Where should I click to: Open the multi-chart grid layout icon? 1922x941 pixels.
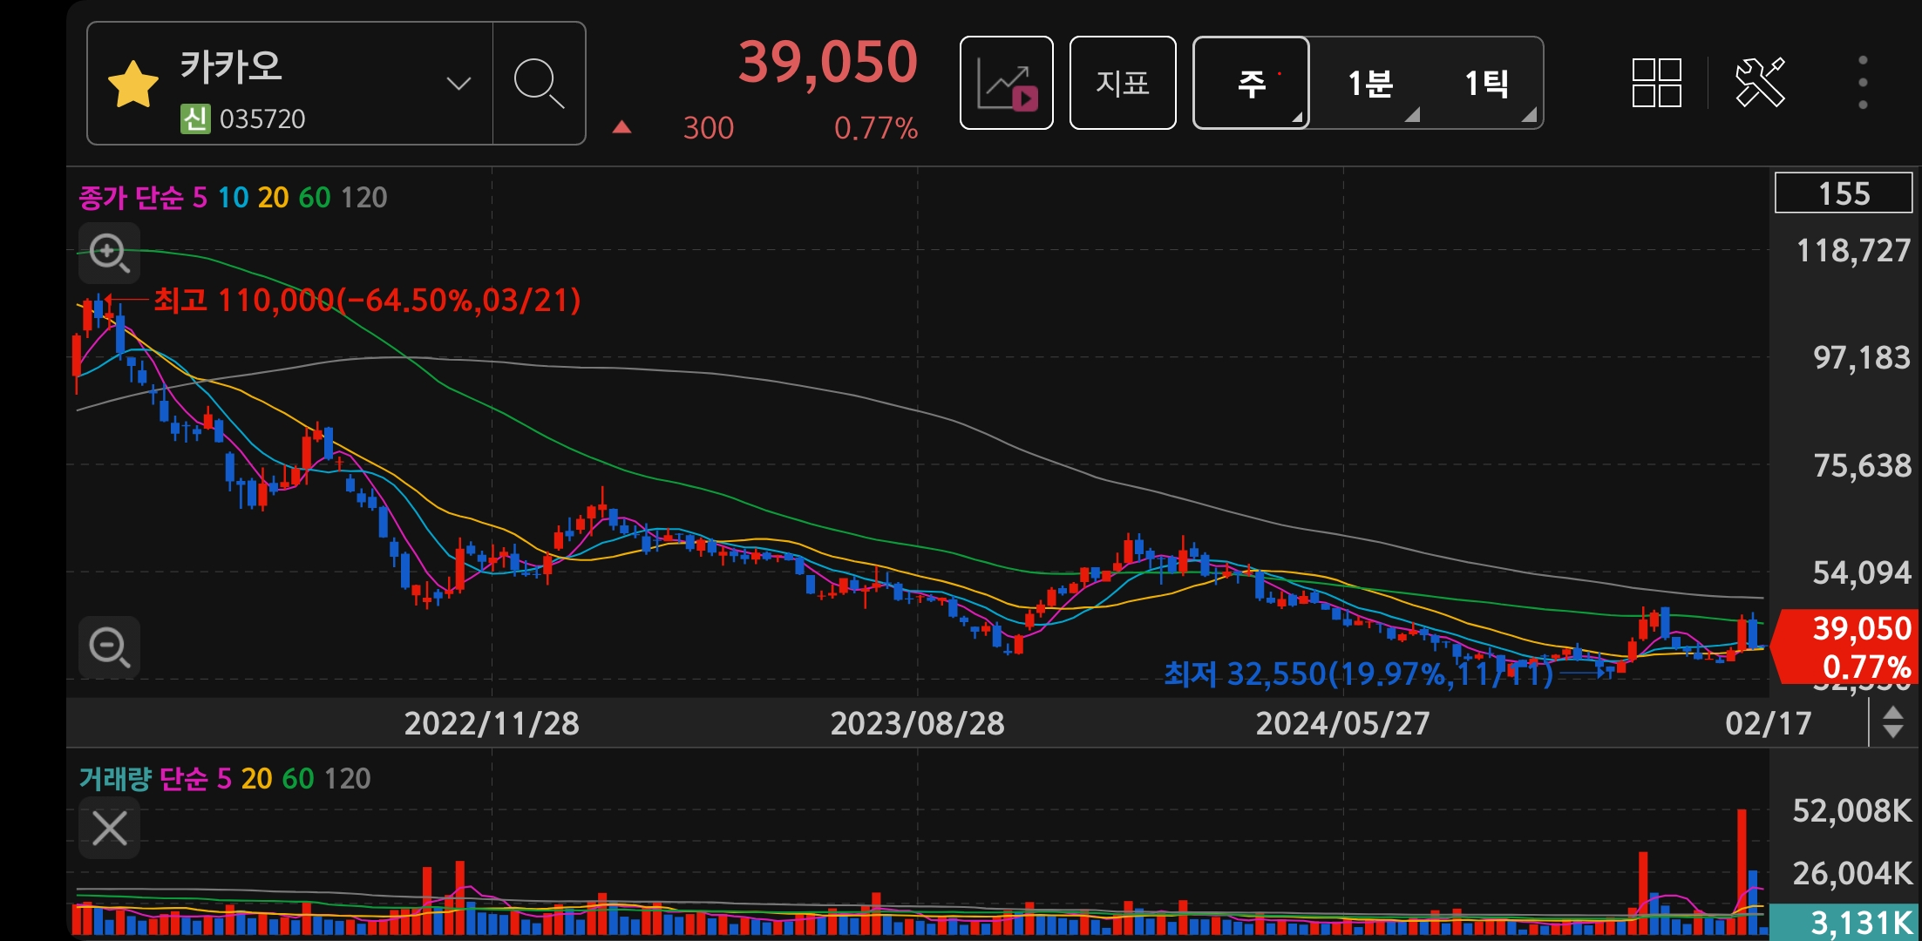point(1656,84)
